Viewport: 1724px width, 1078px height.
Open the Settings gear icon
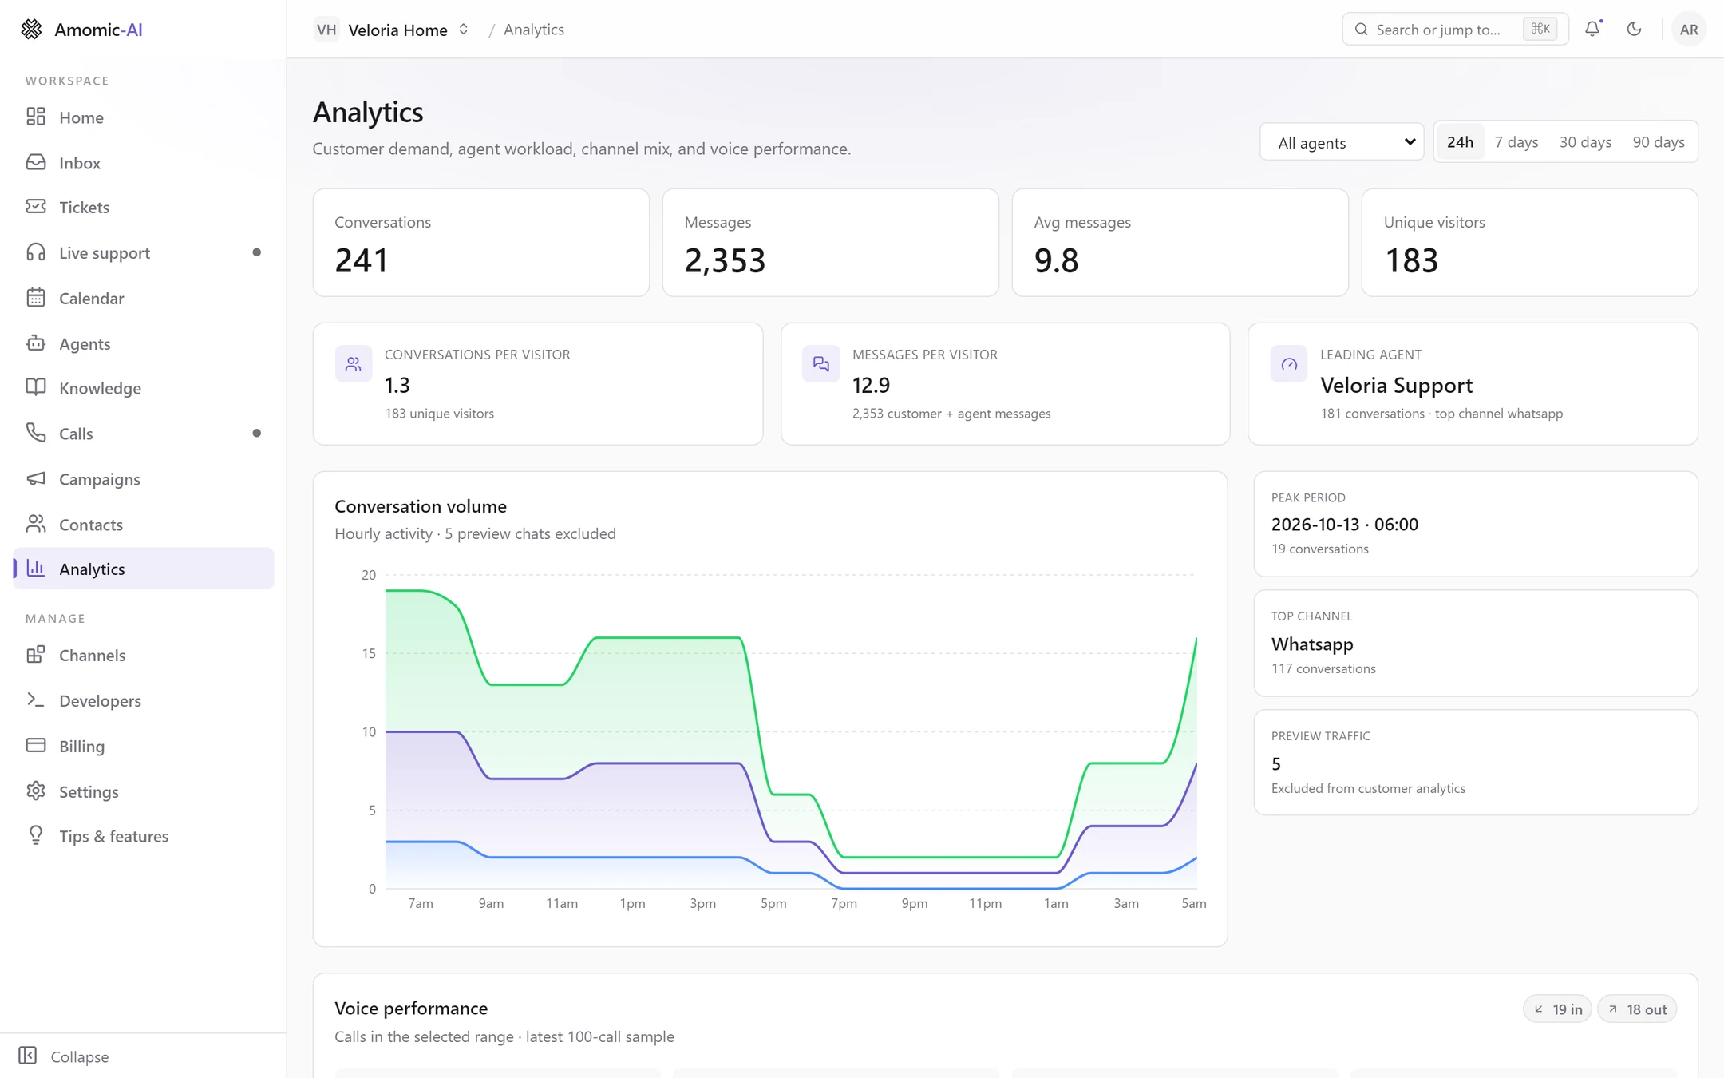(x=36, y=791)
